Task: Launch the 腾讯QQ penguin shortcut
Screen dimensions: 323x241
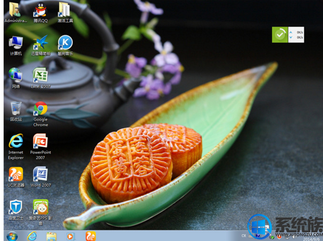Action: [x=41, y=12]
